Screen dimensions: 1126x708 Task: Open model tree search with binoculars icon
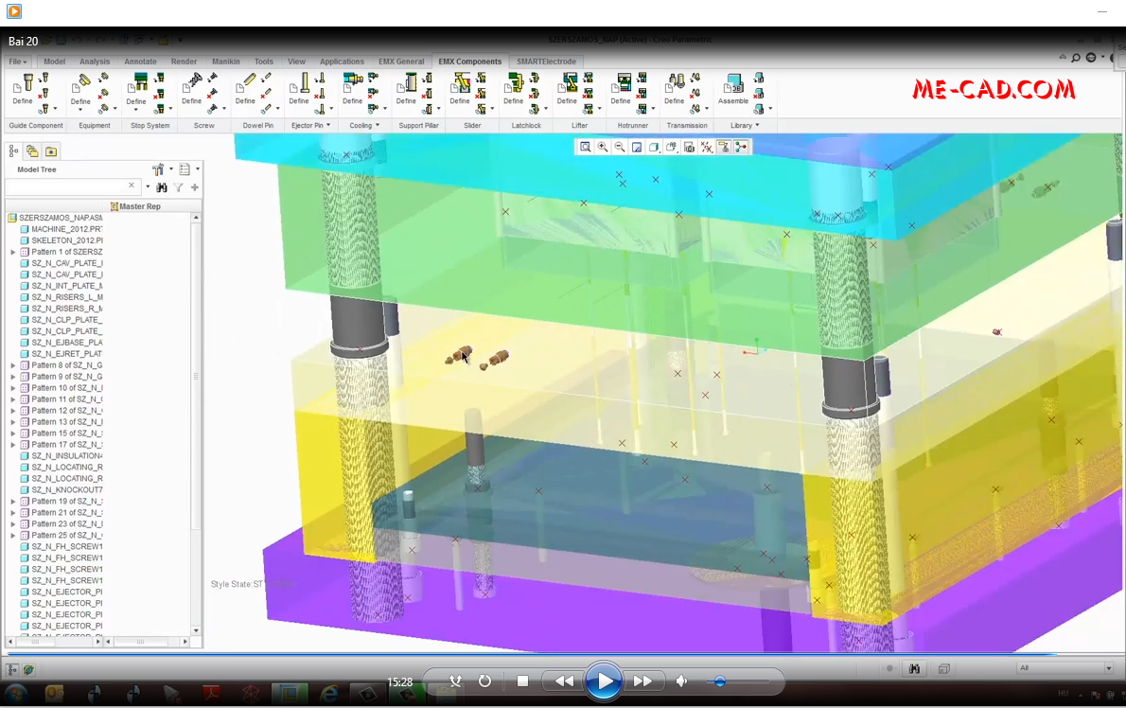162,187
